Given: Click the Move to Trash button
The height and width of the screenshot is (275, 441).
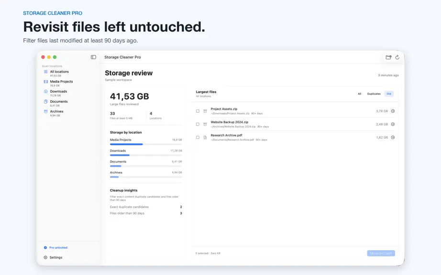Looking at the screenshot, I should (x=381, y=254).
